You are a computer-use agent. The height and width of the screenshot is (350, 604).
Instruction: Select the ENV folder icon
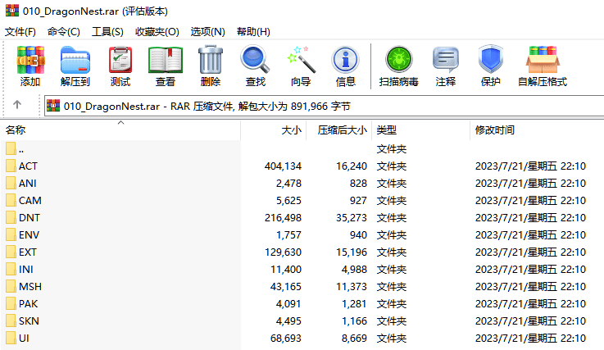11,234
